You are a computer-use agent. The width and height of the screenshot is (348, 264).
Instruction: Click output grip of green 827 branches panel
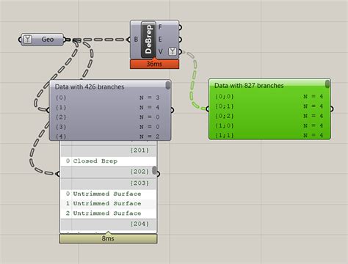(332, 109)
